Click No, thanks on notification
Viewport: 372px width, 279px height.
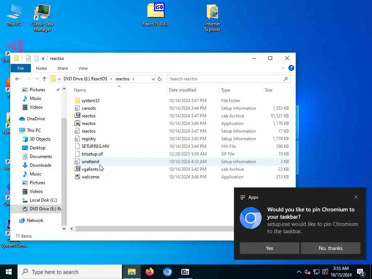click(x=331, y=248)
